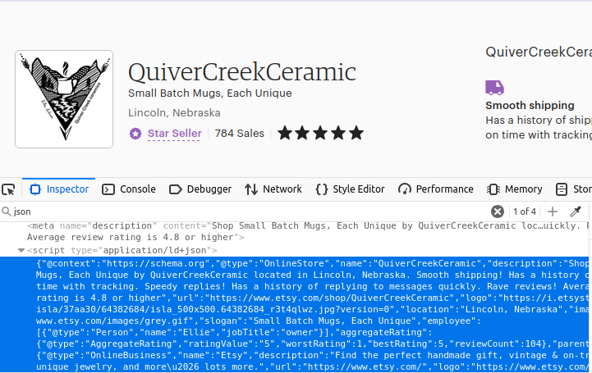Click the QuiverCreekCeramic shop logo

click(64, 99)
